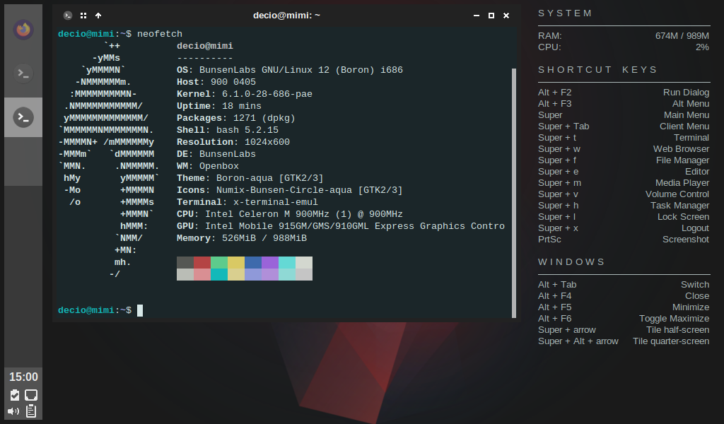Click the up-arrow icon in the terminal titlebar
Screen dimensions: 724x424
pos(98,16)
